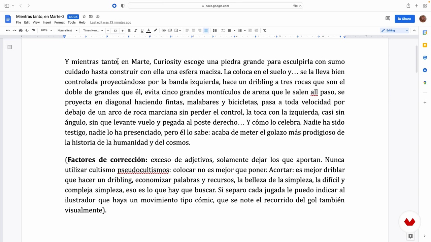Image resolution: width=431 pixels, height=242 pixels.
Task: Click the Docs home icon
Action: (x=8, y=19)
